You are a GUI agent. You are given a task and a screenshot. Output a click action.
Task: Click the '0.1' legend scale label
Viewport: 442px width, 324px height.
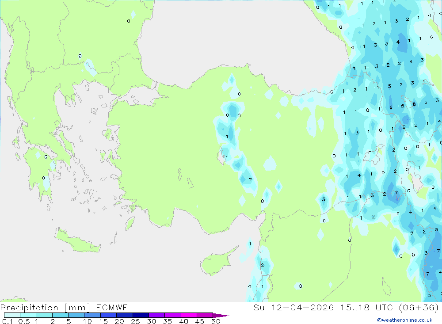point(8,321)
